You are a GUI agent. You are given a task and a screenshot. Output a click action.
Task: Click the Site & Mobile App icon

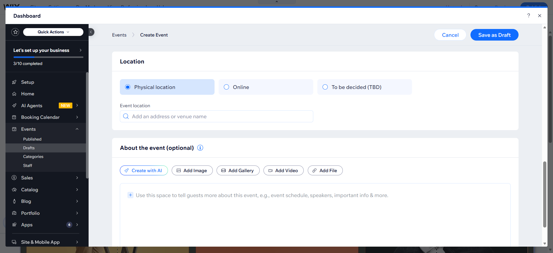[x=14, y=242]
